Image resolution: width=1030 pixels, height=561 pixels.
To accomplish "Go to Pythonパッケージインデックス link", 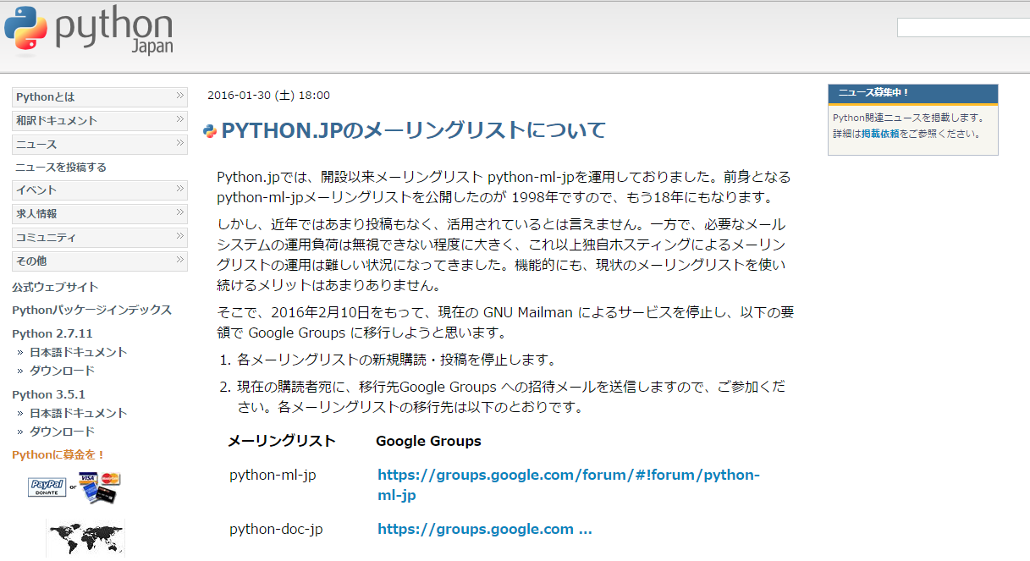I will click(x=92, y=310).
